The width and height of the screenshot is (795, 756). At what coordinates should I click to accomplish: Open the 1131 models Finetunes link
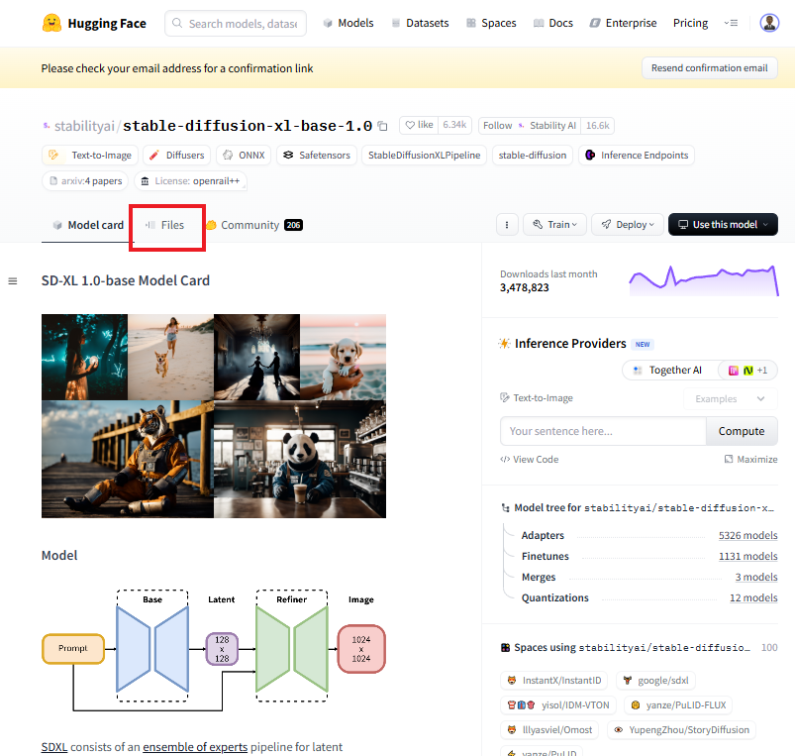click(747, 556)
